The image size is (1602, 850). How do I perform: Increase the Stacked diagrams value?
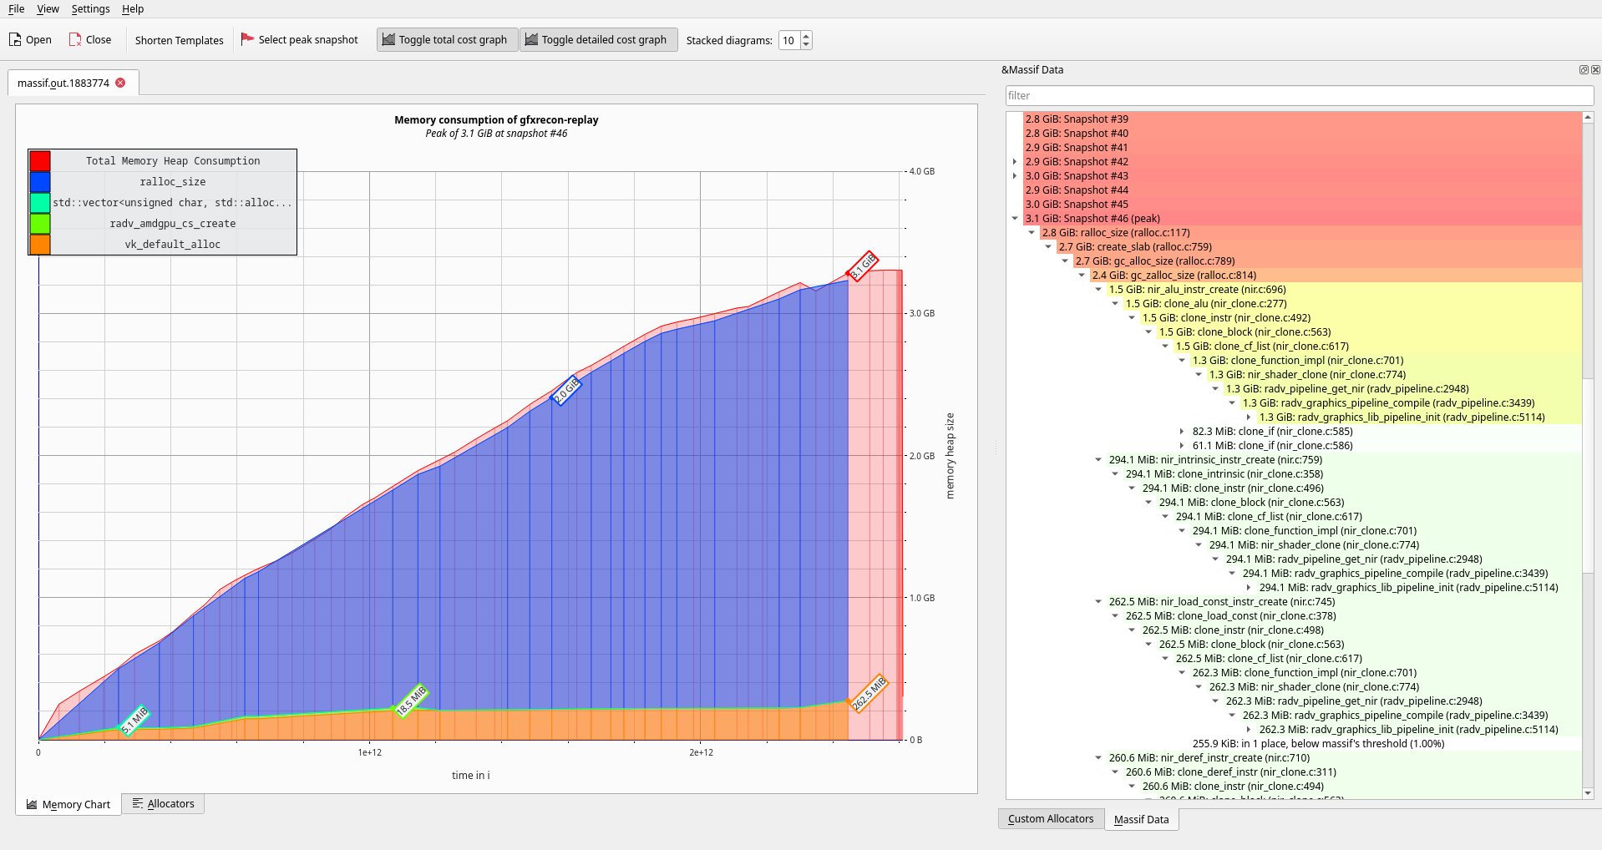[x=806, y=36]
